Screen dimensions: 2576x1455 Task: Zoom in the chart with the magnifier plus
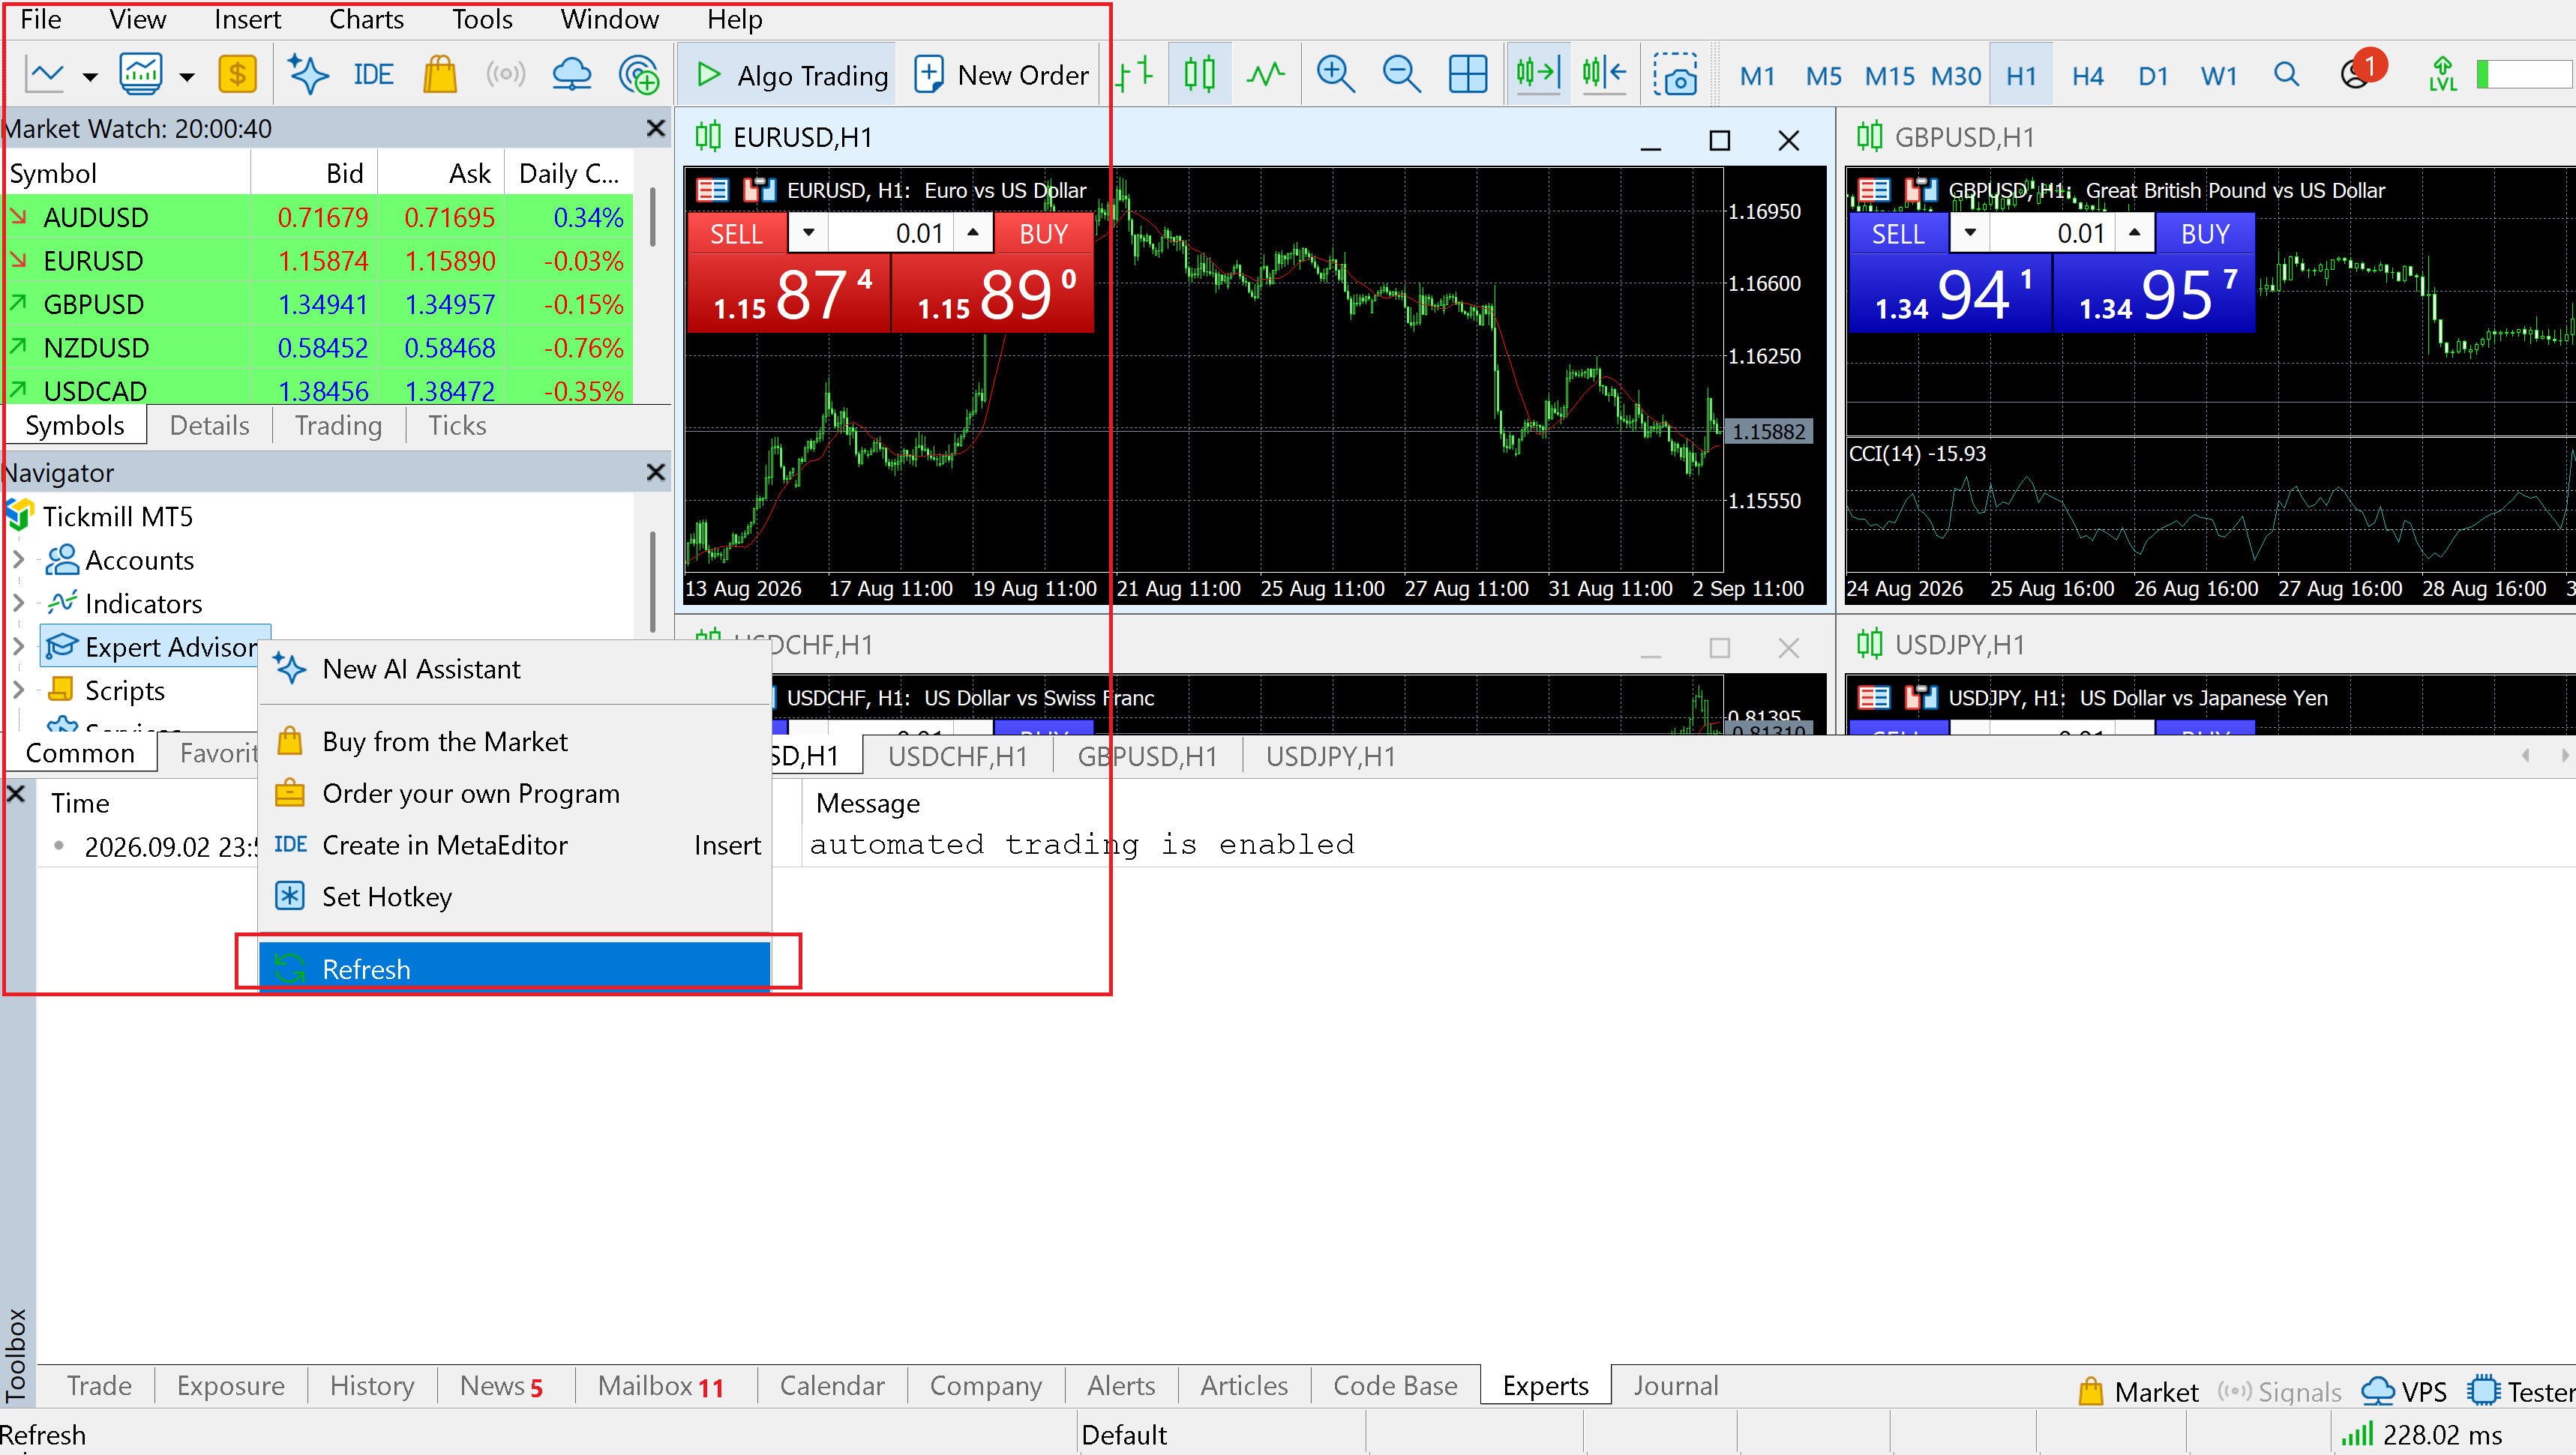(1335, 75)
